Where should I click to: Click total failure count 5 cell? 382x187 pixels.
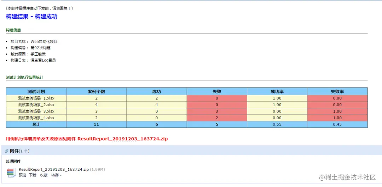[x=217, y=124]
